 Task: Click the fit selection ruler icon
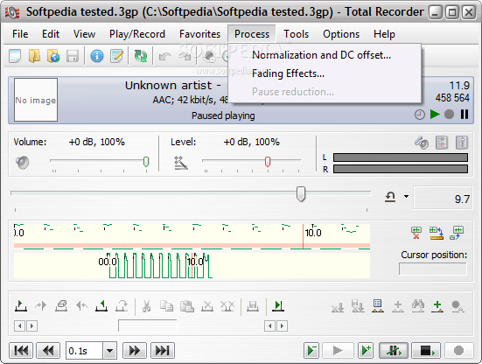point(437,233)
